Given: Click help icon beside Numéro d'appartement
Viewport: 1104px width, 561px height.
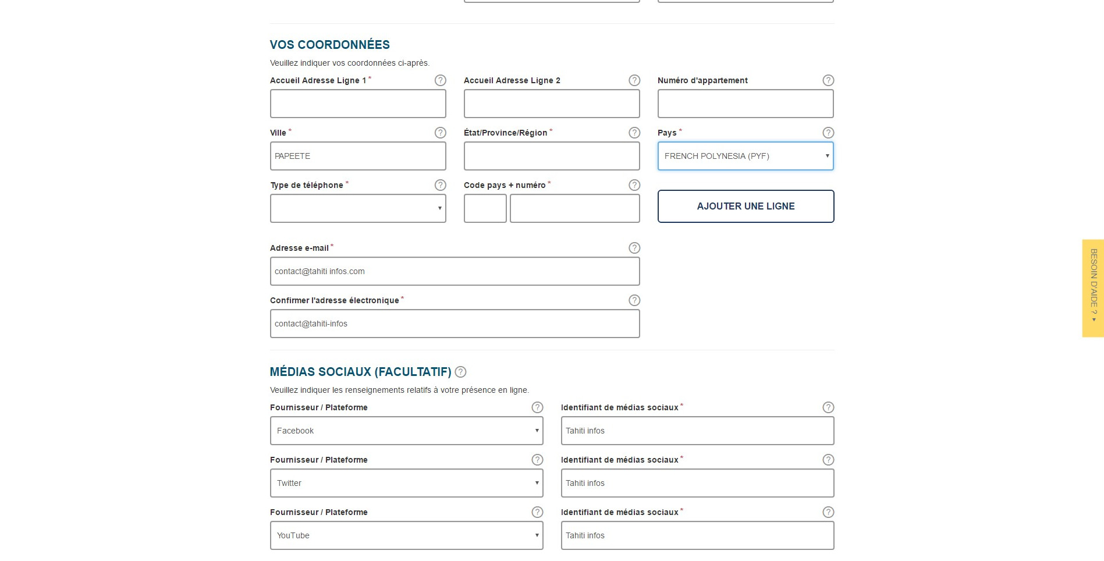Looking at the screenshot, I should pos(828,80).
